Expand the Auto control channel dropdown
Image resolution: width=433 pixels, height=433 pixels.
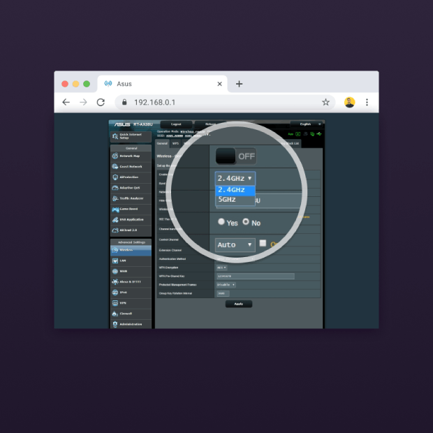[x=235, y=245]
